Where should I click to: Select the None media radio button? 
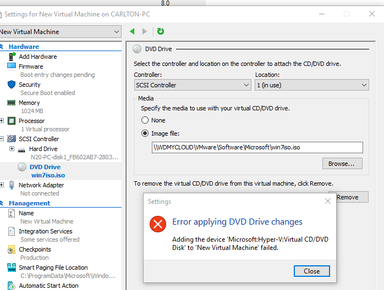click(x=145, y=120)
